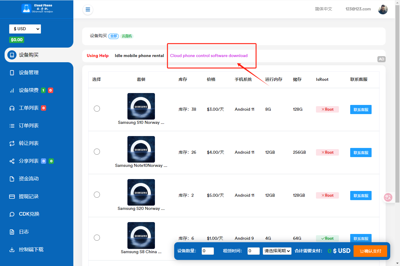Click the 分享列表 share icon
This screenshot has width=400, height=266.
pyautogui.click(x=12, y=161)
